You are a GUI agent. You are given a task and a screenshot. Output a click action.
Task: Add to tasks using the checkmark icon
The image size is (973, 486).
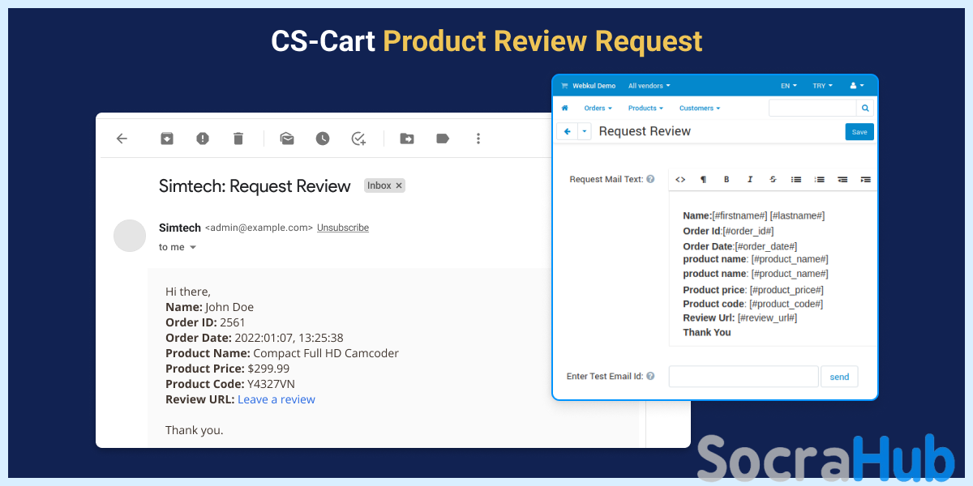(358, 139)
